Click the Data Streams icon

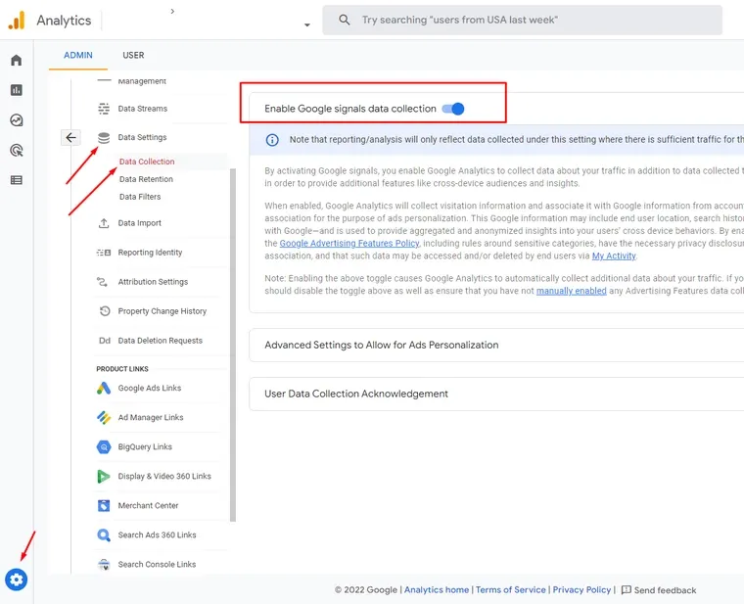(x=104, y=109)
